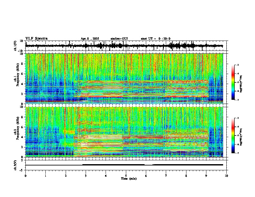Click time axis tick label "9"

click(206, 176)
